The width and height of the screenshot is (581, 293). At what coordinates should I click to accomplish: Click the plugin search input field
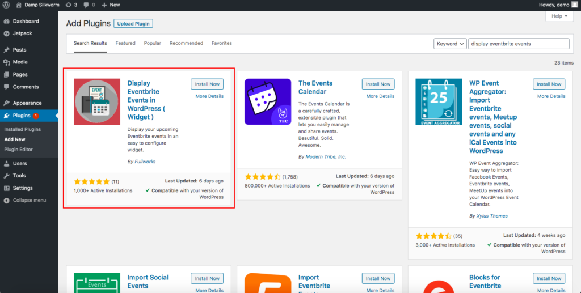pyautogui.click(x=519, y=44)
